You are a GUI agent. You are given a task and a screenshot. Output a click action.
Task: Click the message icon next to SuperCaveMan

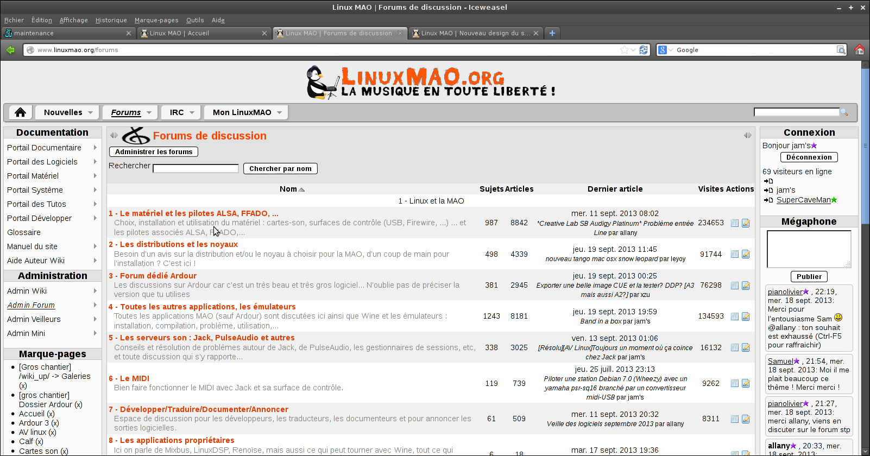[x=768, y=200]
